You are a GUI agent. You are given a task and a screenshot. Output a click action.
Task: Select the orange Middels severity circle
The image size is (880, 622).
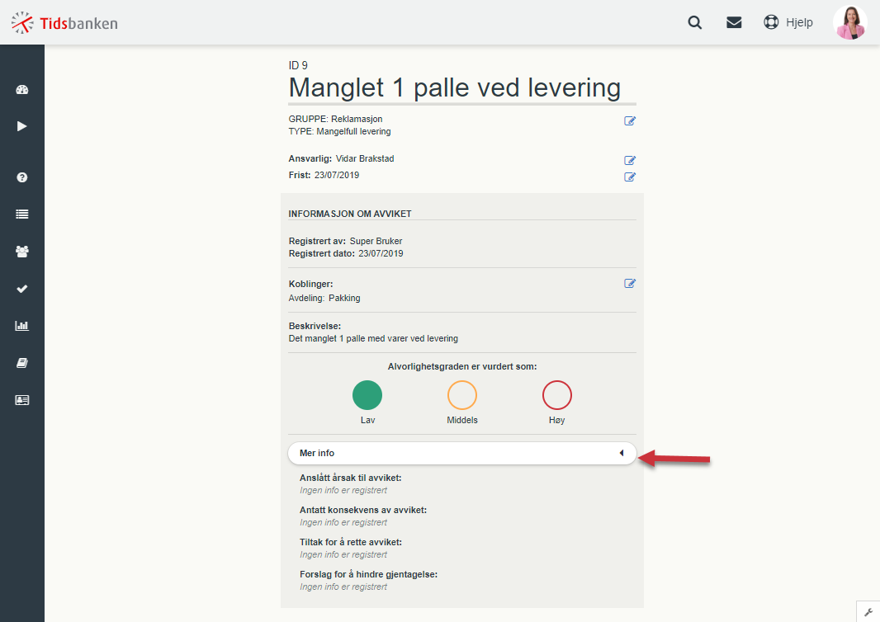[x=462, y=395]
